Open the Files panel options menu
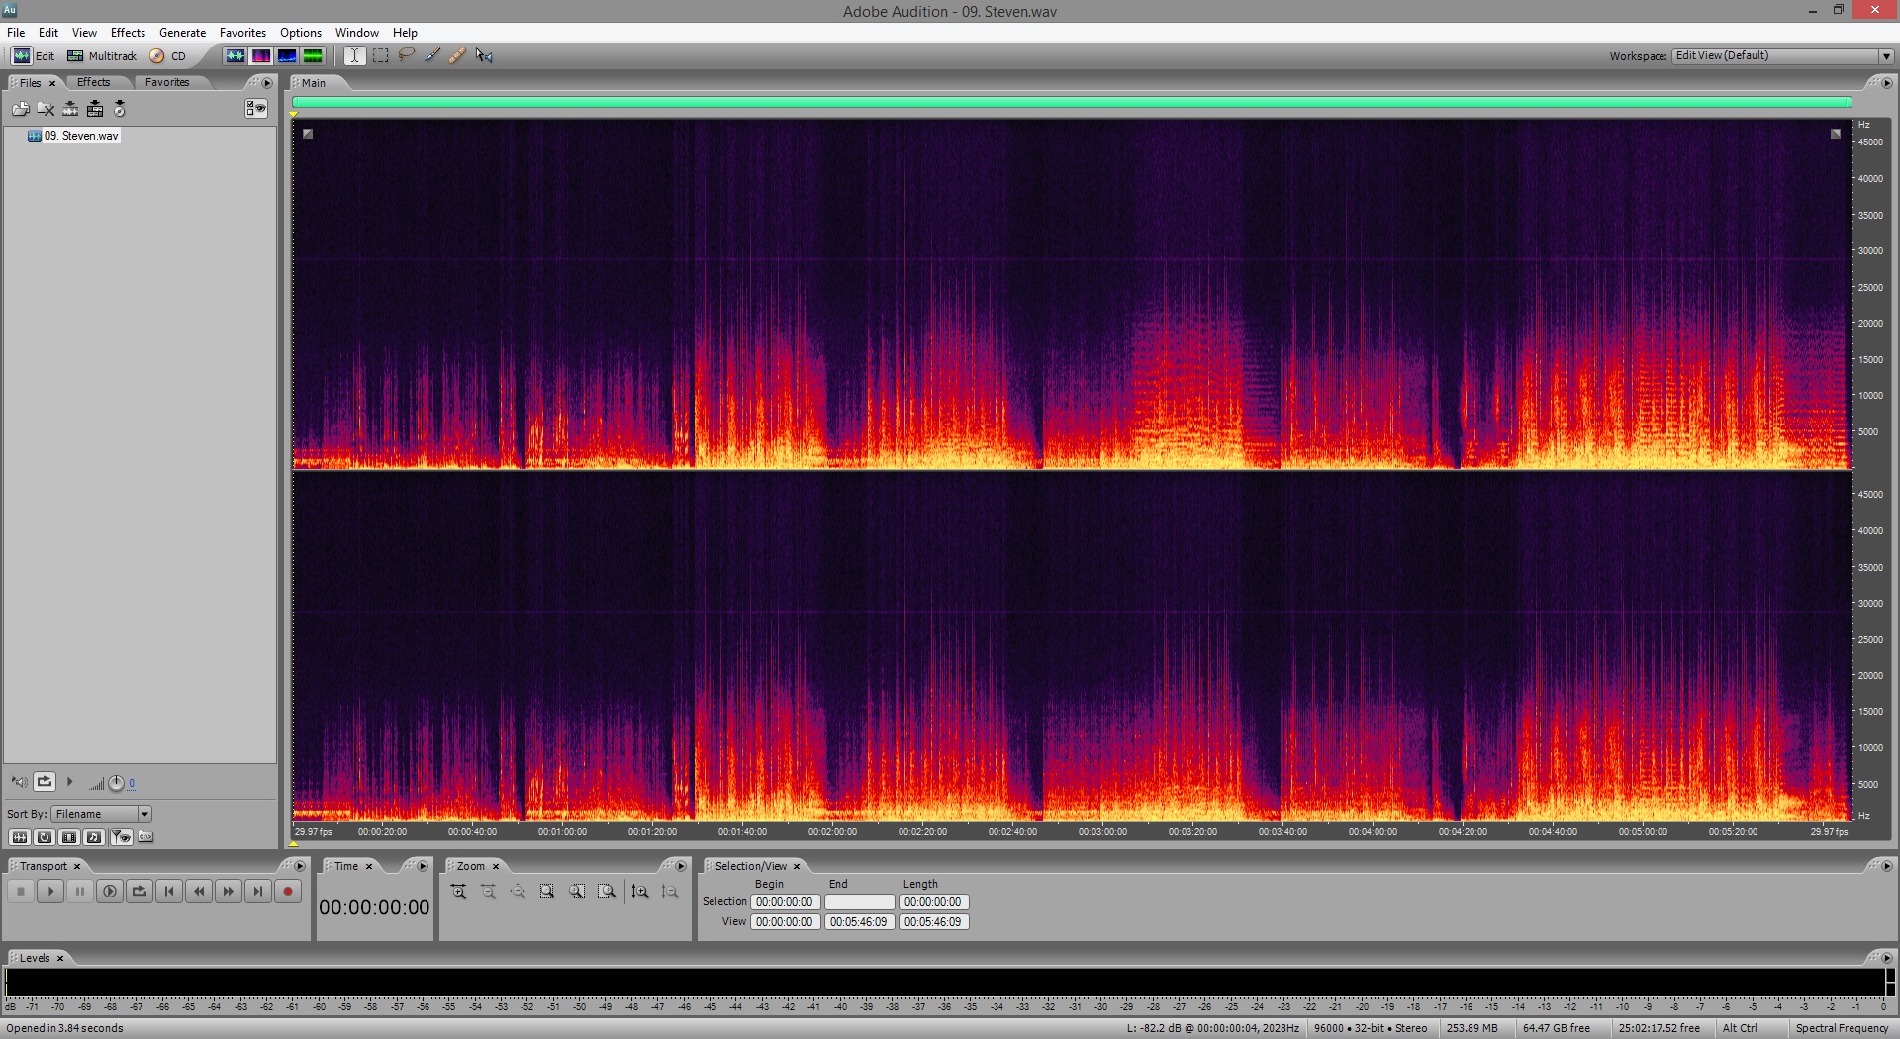1900x1039 pixels. coord(267,83)
